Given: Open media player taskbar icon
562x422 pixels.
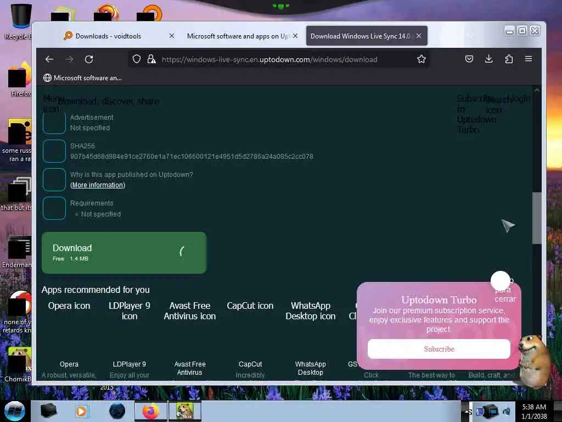Looking at the screenshot, I should pyautogui.click(x=82, y=411).
